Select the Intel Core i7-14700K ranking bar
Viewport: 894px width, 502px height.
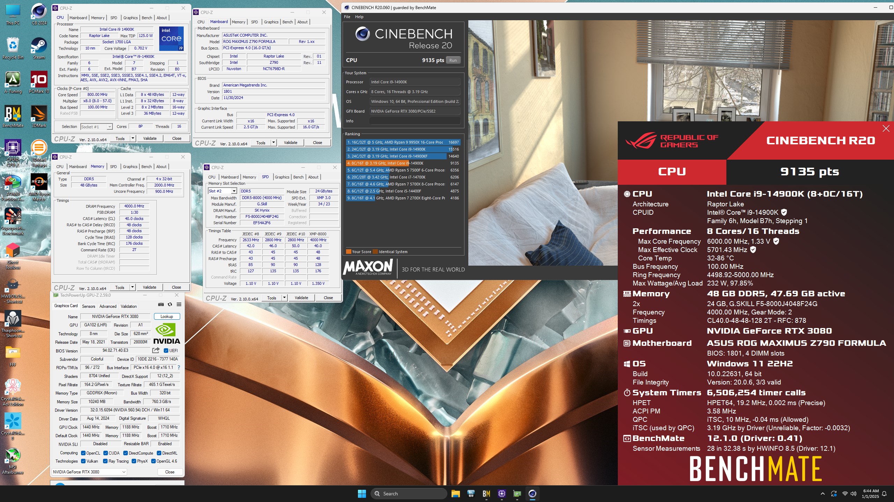coord(403,177)
